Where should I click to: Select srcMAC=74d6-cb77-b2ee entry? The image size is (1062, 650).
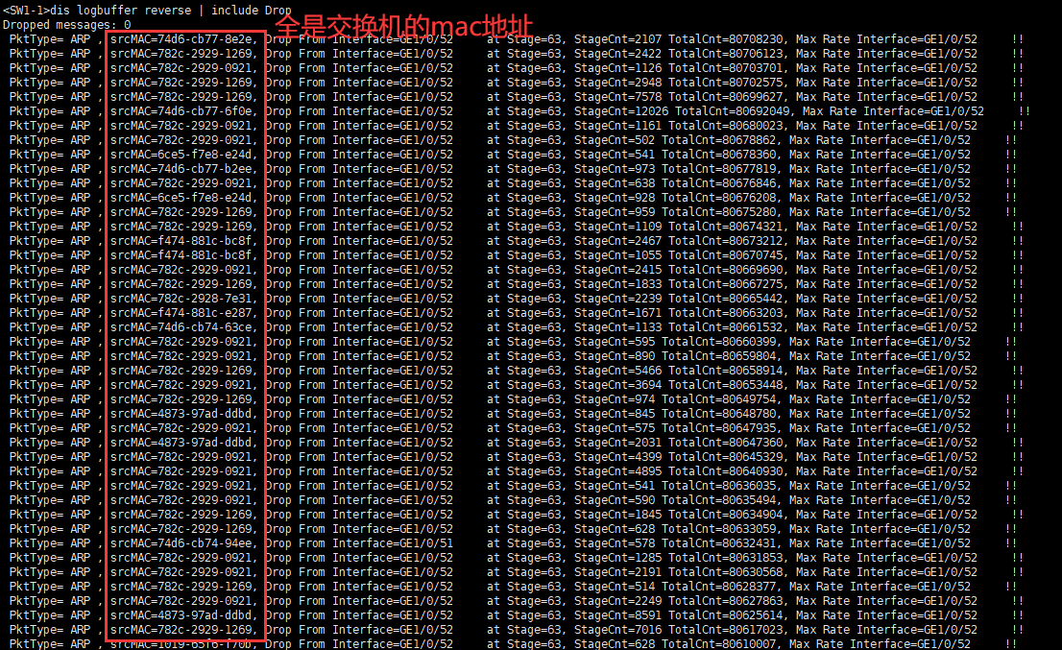tap(183, 169)
